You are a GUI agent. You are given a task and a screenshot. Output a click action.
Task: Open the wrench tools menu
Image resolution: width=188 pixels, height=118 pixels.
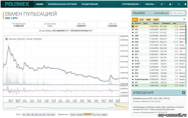(x=163, y=4)
